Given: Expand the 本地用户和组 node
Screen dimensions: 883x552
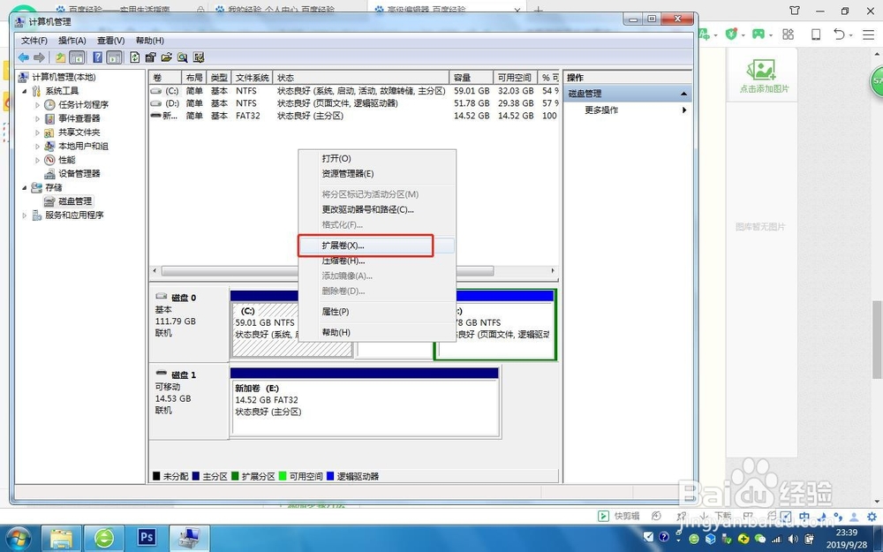Looking at the screenshot, I should pos(38,146).
